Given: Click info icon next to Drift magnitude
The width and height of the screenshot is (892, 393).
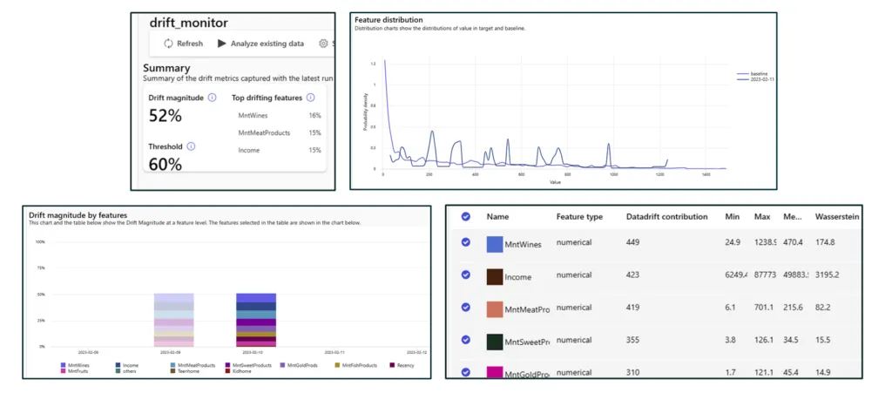Looking at the screenshot, I should pos(213,98).
